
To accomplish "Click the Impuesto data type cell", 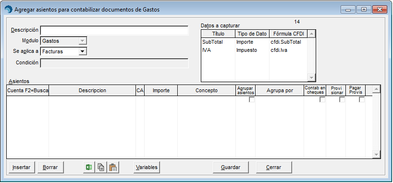I will coord(252,50).
